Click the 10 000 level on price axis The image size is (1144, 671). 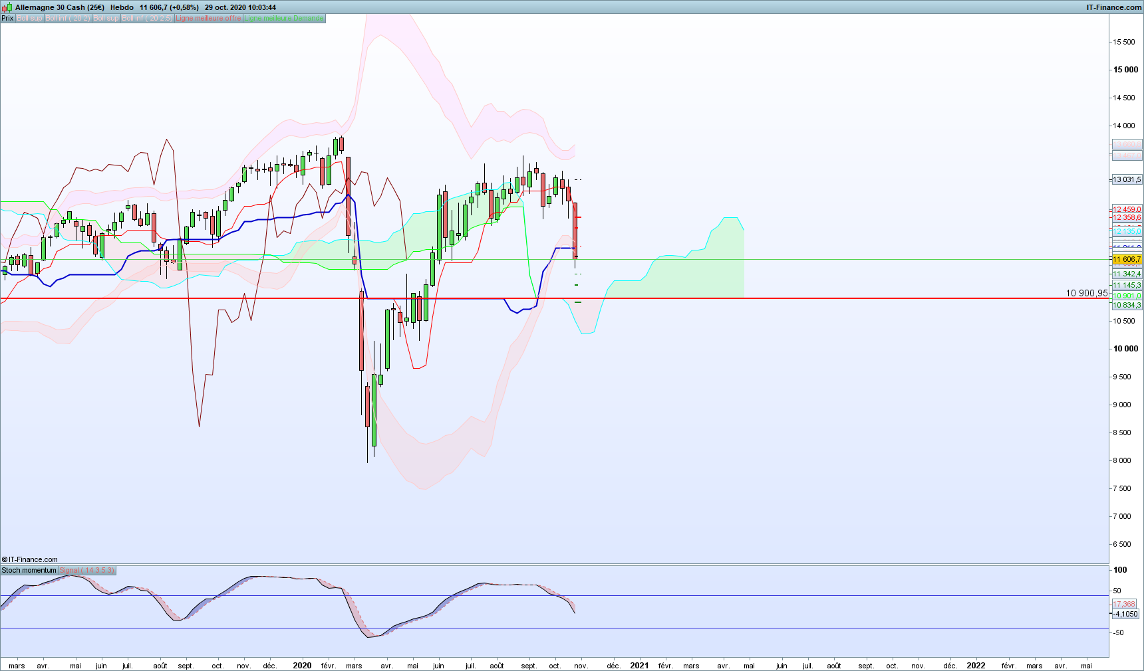click(1126, 348)
